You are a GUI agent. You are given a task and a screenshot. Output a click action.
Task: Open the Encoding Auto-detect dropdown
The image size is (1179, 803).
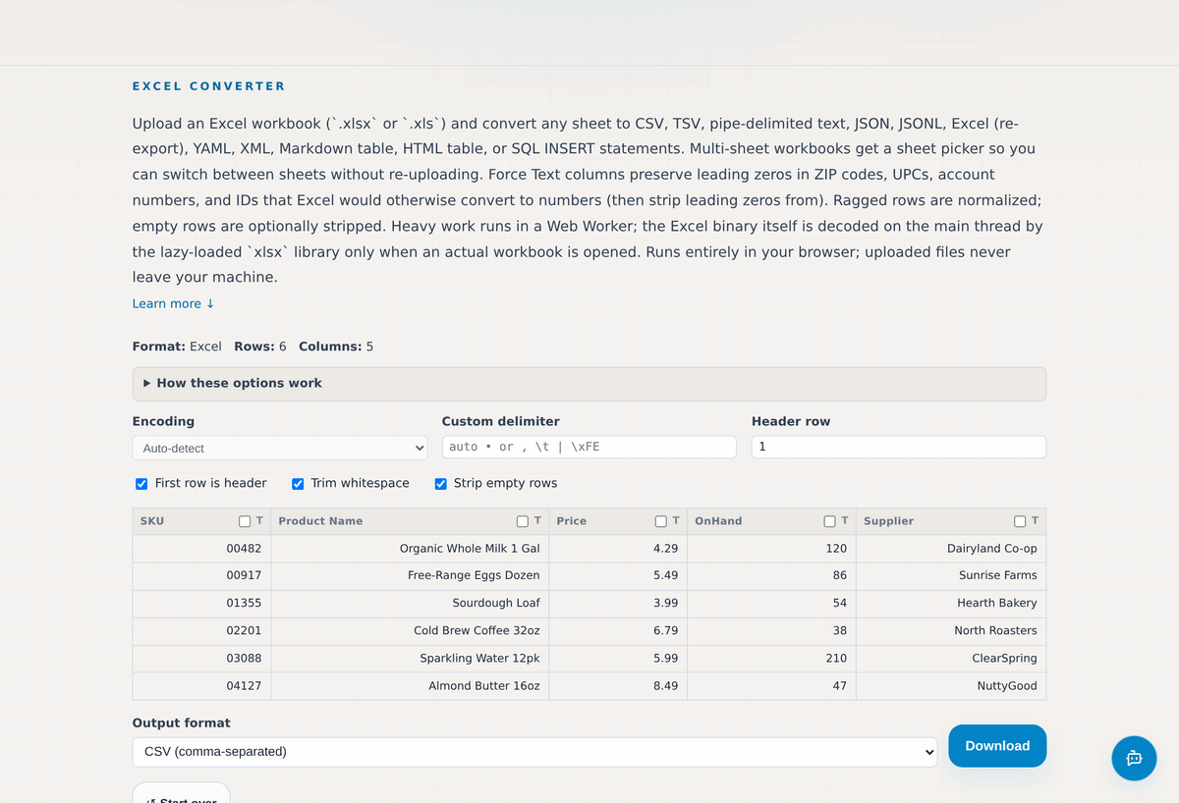pos(280,448)
